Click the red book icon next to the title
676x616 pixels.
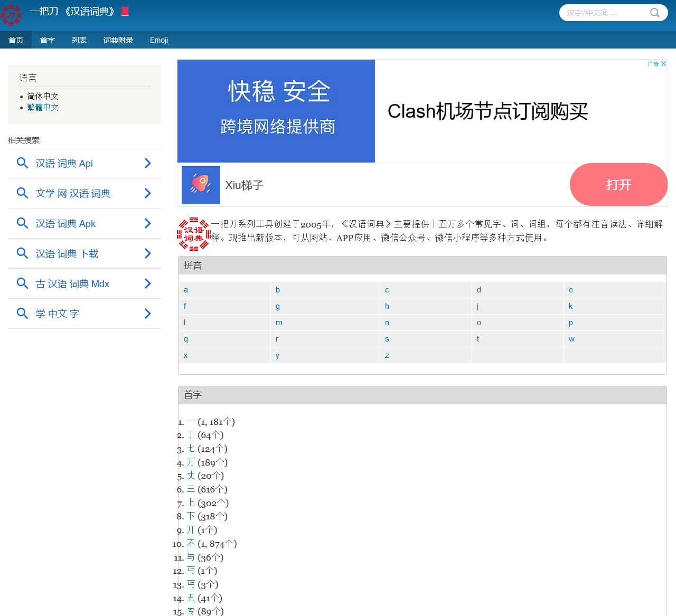pyautogui.click(x=125, y=12)
